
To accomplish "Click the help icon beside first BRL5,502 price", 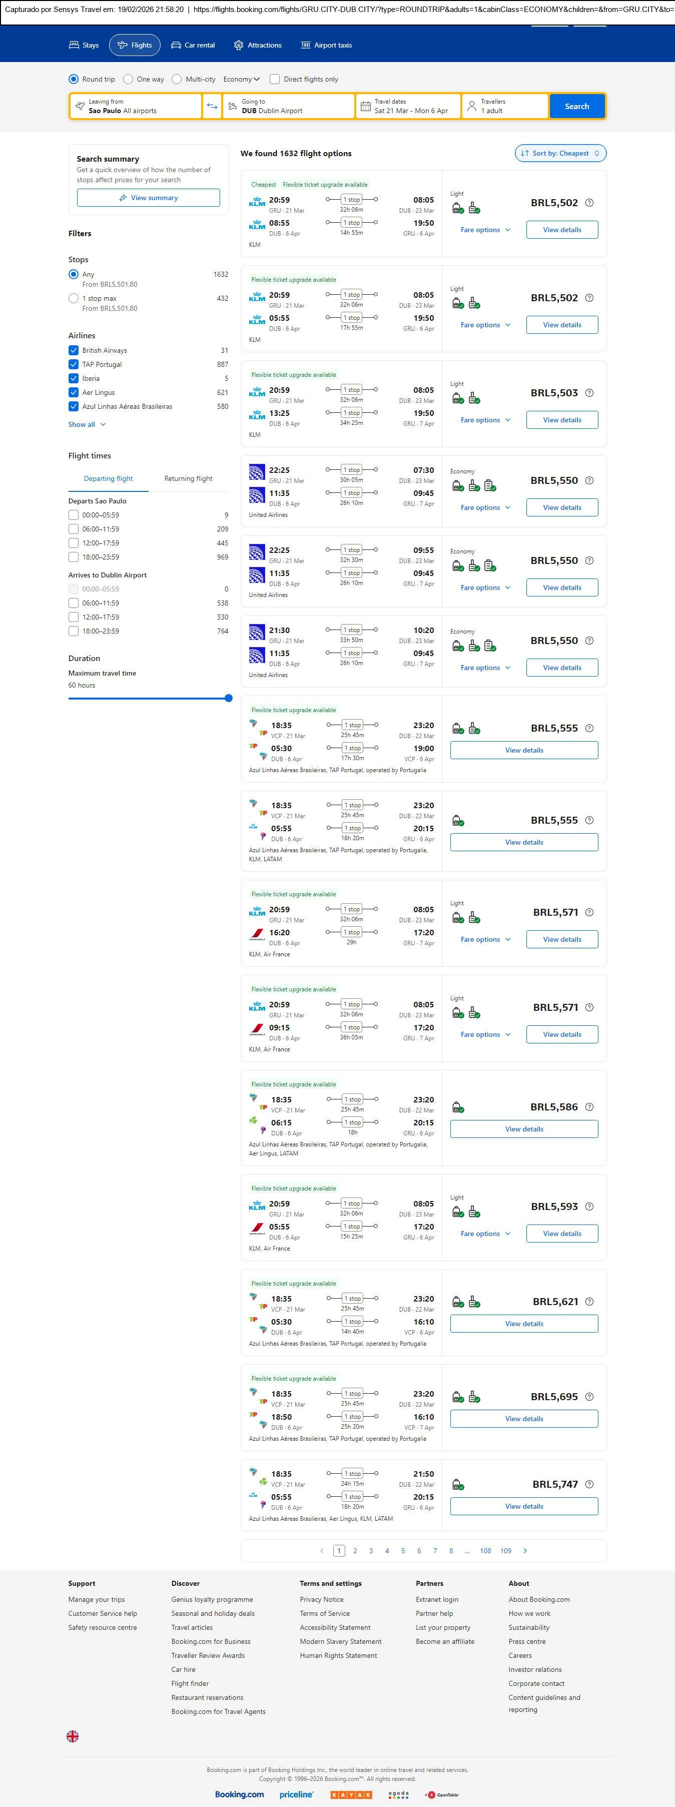I will 589,203.
